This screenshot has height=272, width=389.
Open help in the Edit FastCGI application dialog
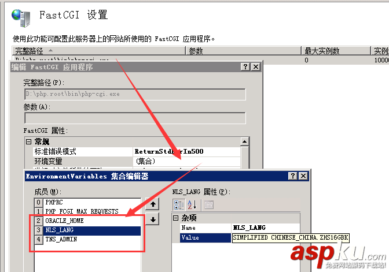pyautogui.click(x=245, y=66)
